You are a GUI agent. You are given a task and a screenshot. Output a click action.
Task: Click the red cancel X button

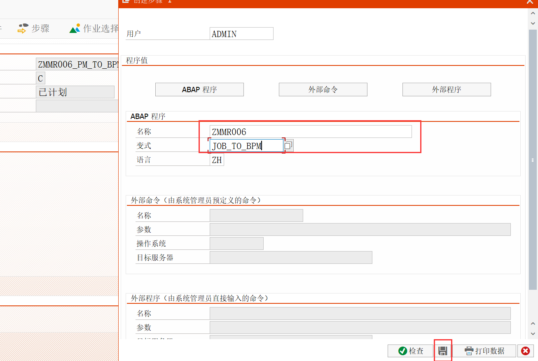coord(525,351)
